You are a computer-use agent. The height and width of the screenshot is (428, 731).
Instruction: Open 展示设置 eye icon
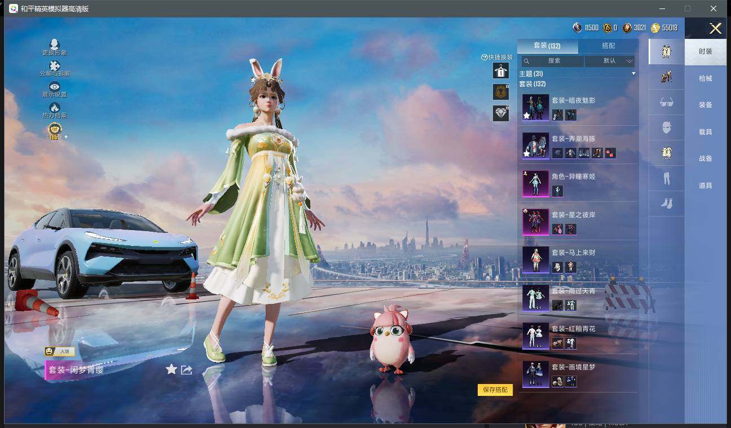pyautogui.click(x=54, y=86)
